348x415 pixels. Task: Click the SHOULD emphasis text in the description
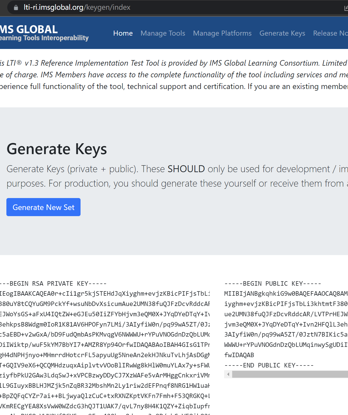pos(186,169)
